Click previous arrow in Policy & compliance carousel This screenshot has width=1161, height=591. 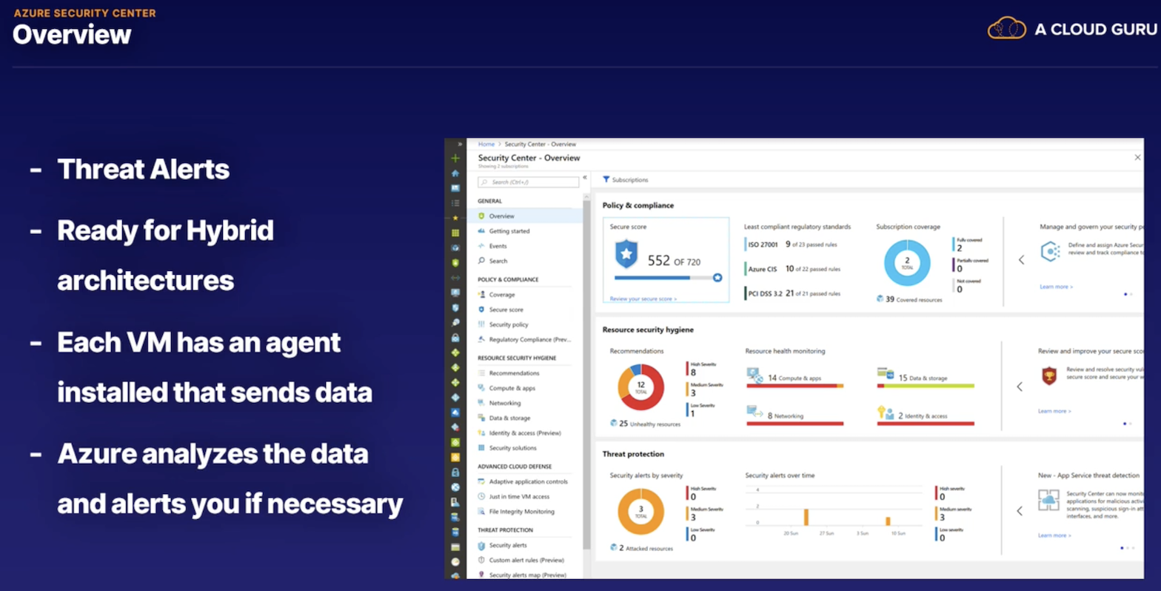point(1021,260)
